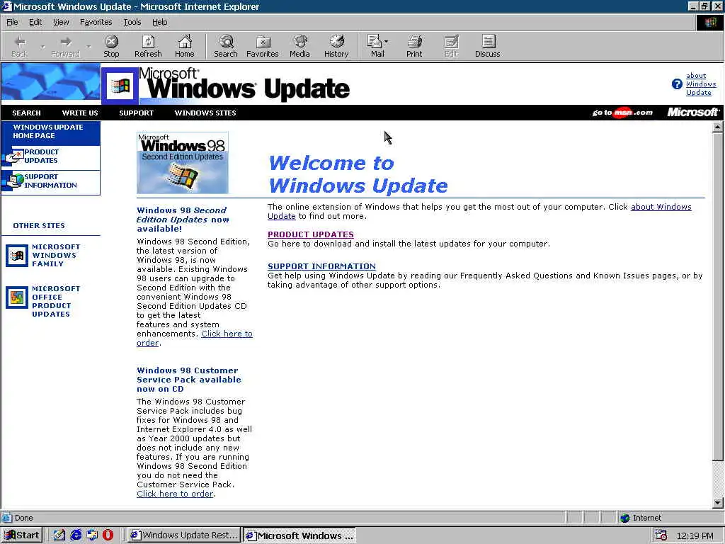This screenshot has height=544, width=725.
Task: Click the Back toolbar button
Action: (19, 46)
